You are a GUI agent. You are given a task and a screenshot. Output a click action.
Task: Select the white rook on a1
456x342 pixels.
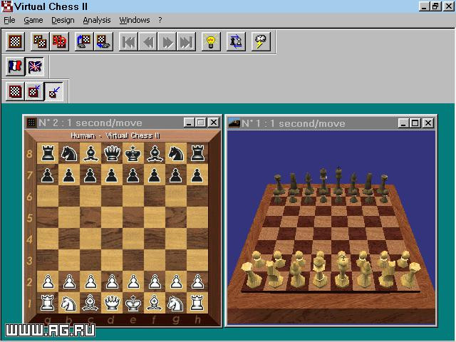click(x=48, y=303)
